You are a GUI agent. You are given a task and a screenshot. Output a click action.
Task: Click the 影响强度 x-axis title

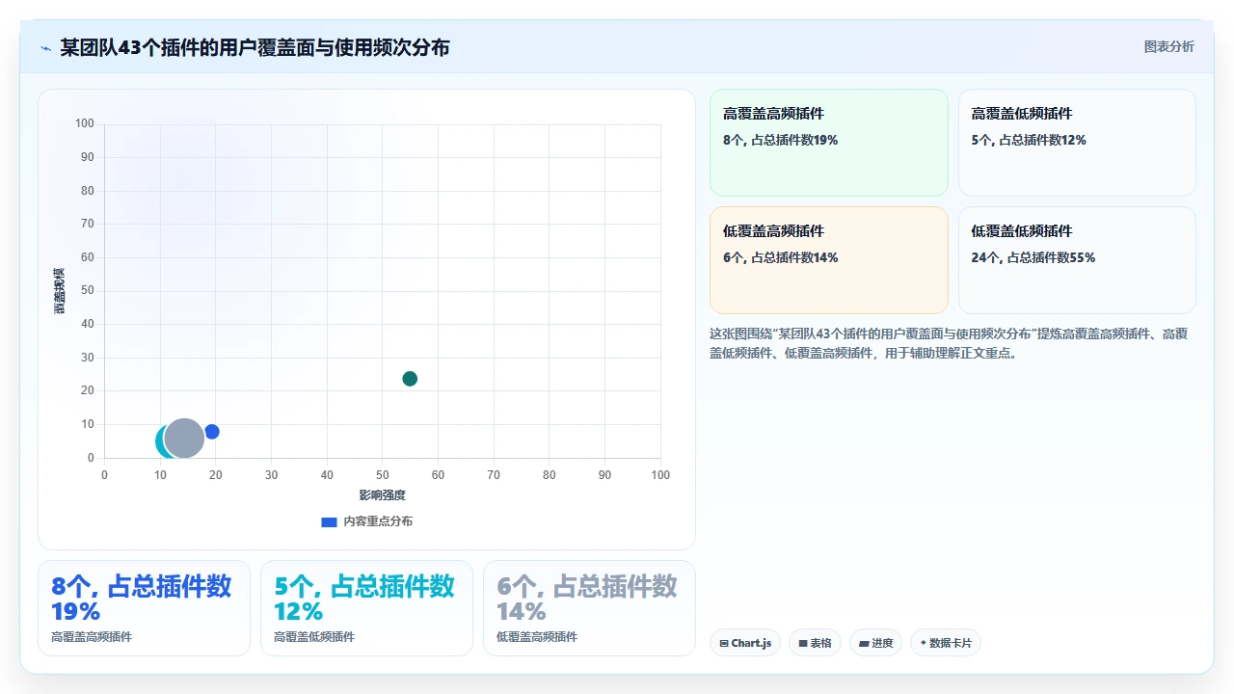[x=383, y=495]
